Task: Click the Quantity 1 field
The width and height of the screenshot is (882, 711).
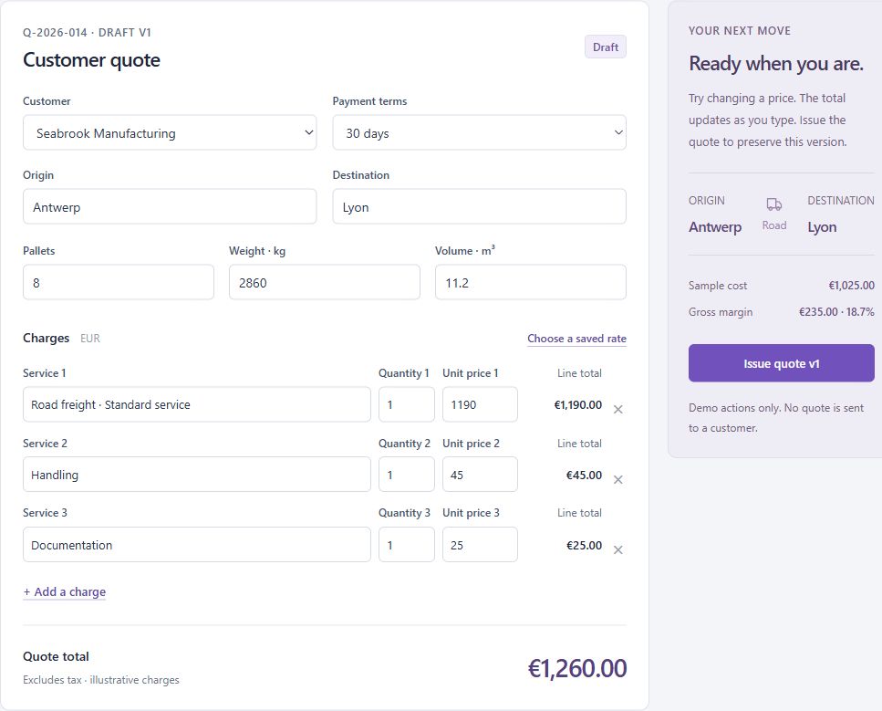Action: [407, 404]
